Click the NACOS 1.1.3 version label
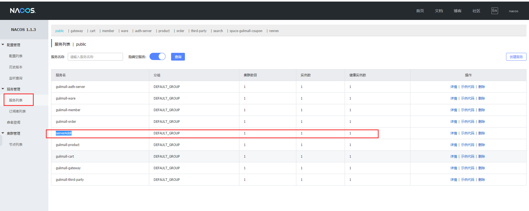Screen dimensions: 529x211 23,30
